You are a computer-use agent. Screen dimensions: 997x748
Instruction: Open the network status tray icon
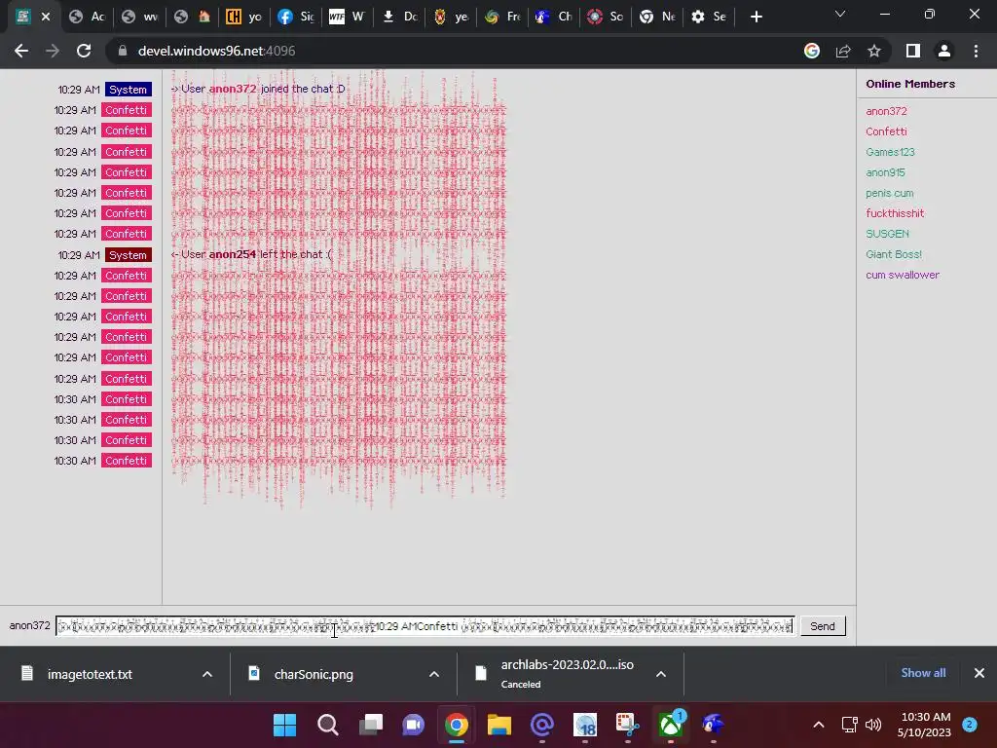click(x=849, y=725)
